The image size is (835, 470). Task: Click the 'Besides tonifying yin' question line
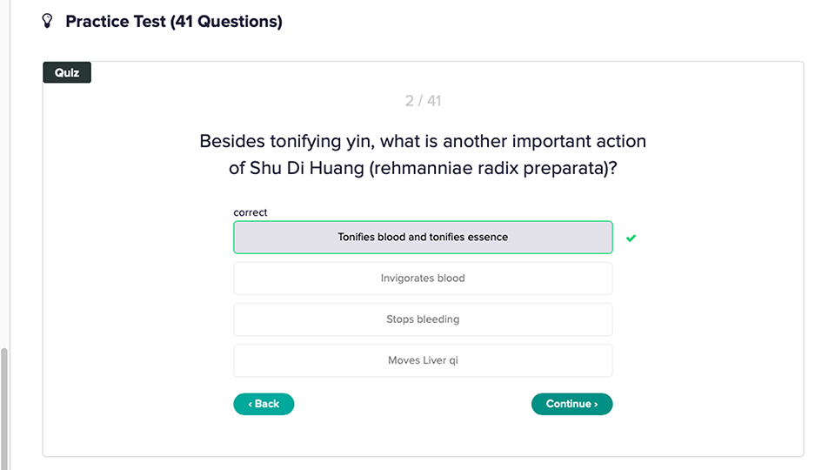point(423,141)
